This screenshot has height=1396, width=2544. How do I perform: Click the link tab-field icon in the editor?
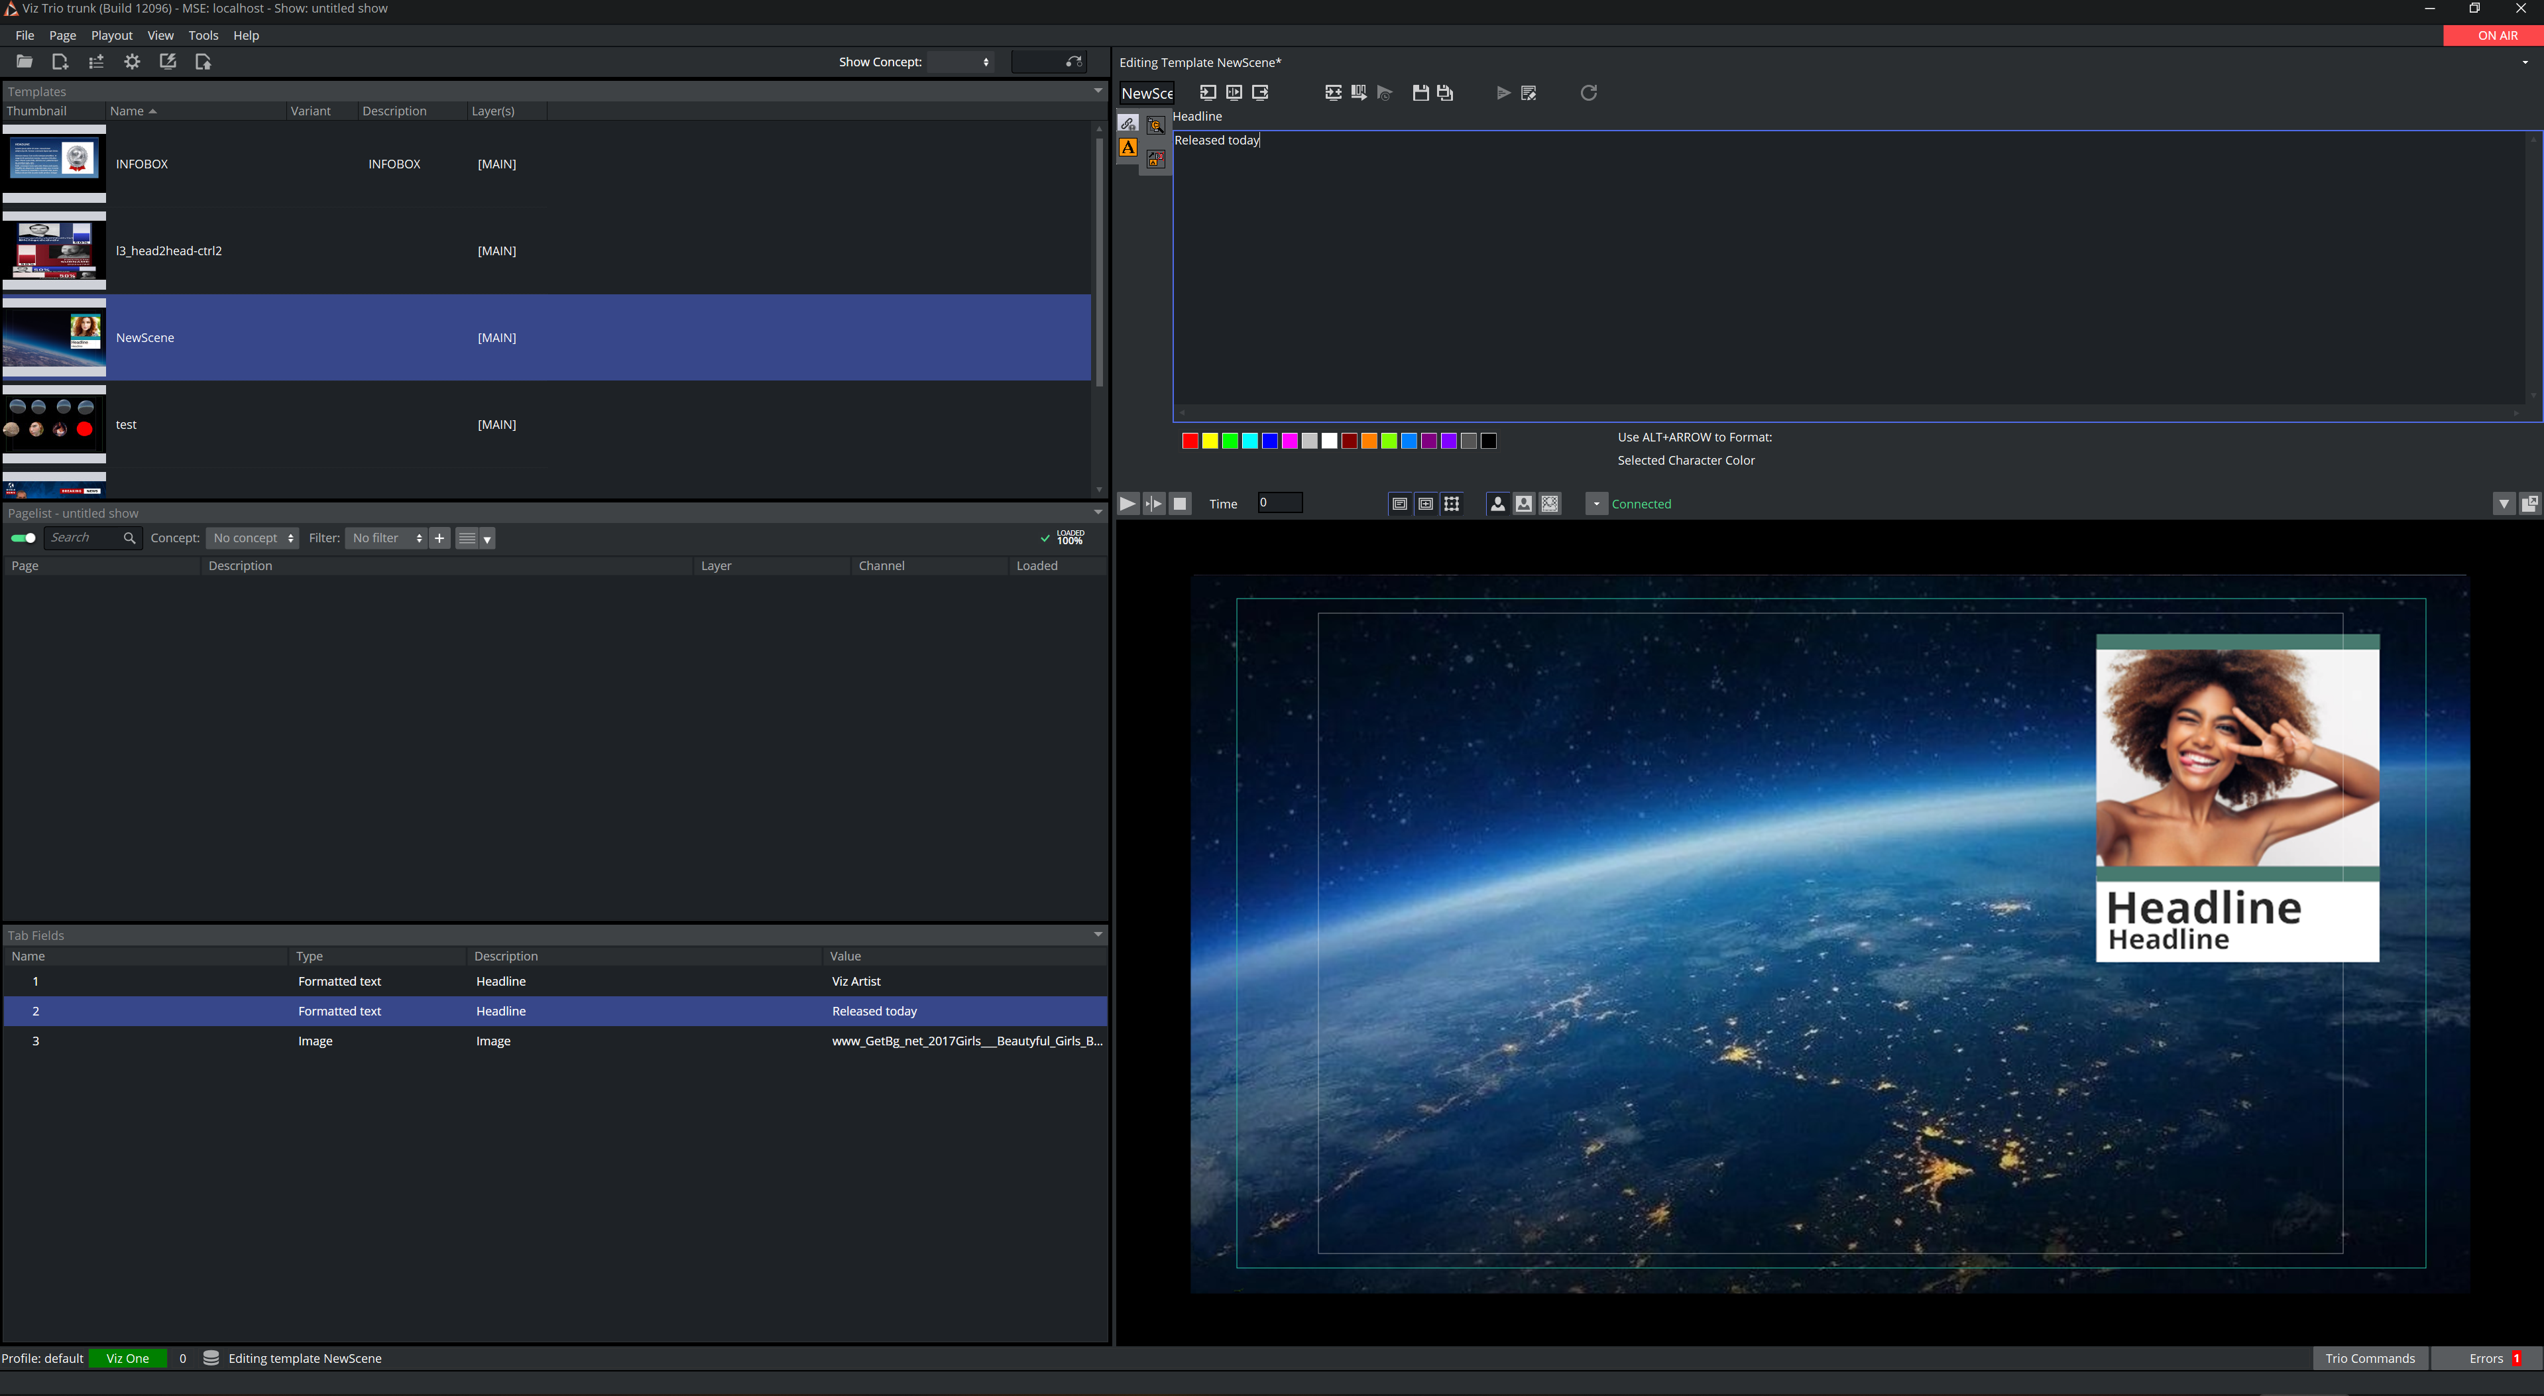click(x=1127, y=123)
